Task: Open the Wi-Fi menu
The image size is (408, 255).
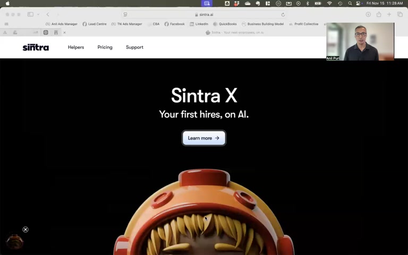Action: pyautogui.click(x=329, y=3)
